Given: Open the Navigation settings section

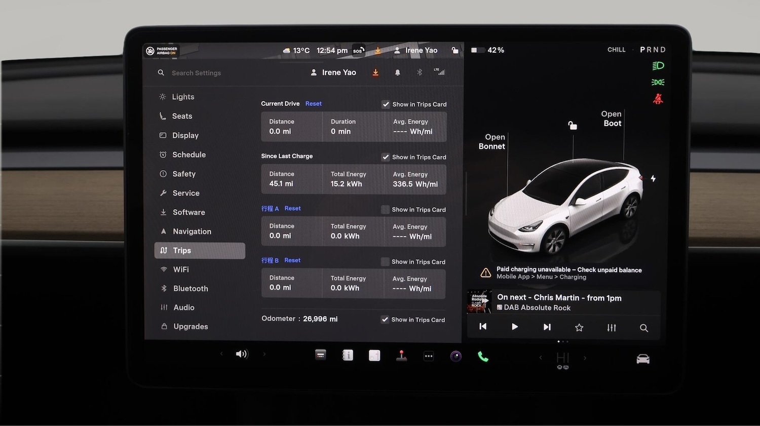Looking at the screenshot, I should coord(192,231).
